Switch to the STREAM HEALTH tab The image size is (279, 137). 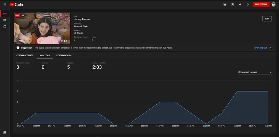(64, 55)
